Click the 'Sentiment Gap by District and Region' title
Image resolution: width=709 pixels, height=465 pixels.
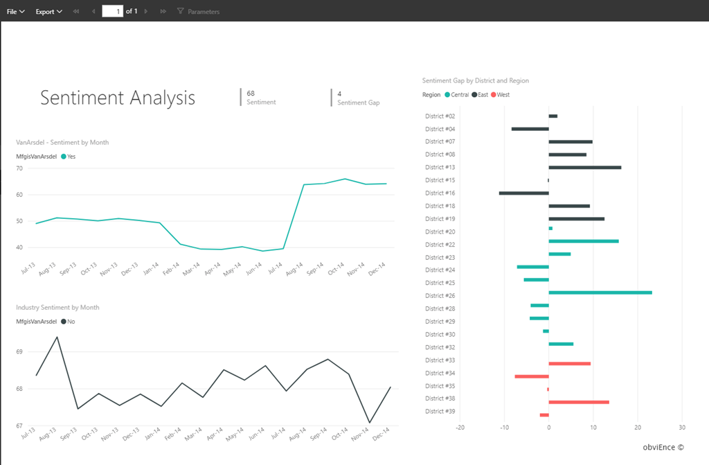coord(475,81)
